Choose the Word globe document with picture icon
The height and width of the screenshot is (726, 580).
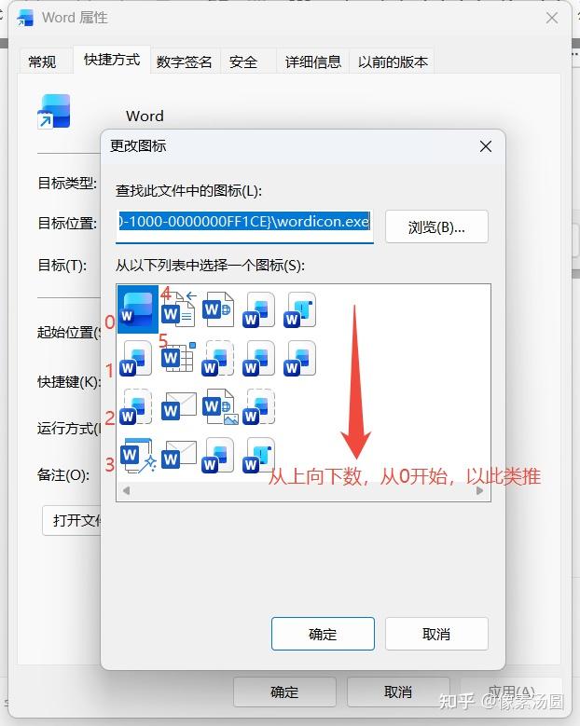(x=220, y=406)
